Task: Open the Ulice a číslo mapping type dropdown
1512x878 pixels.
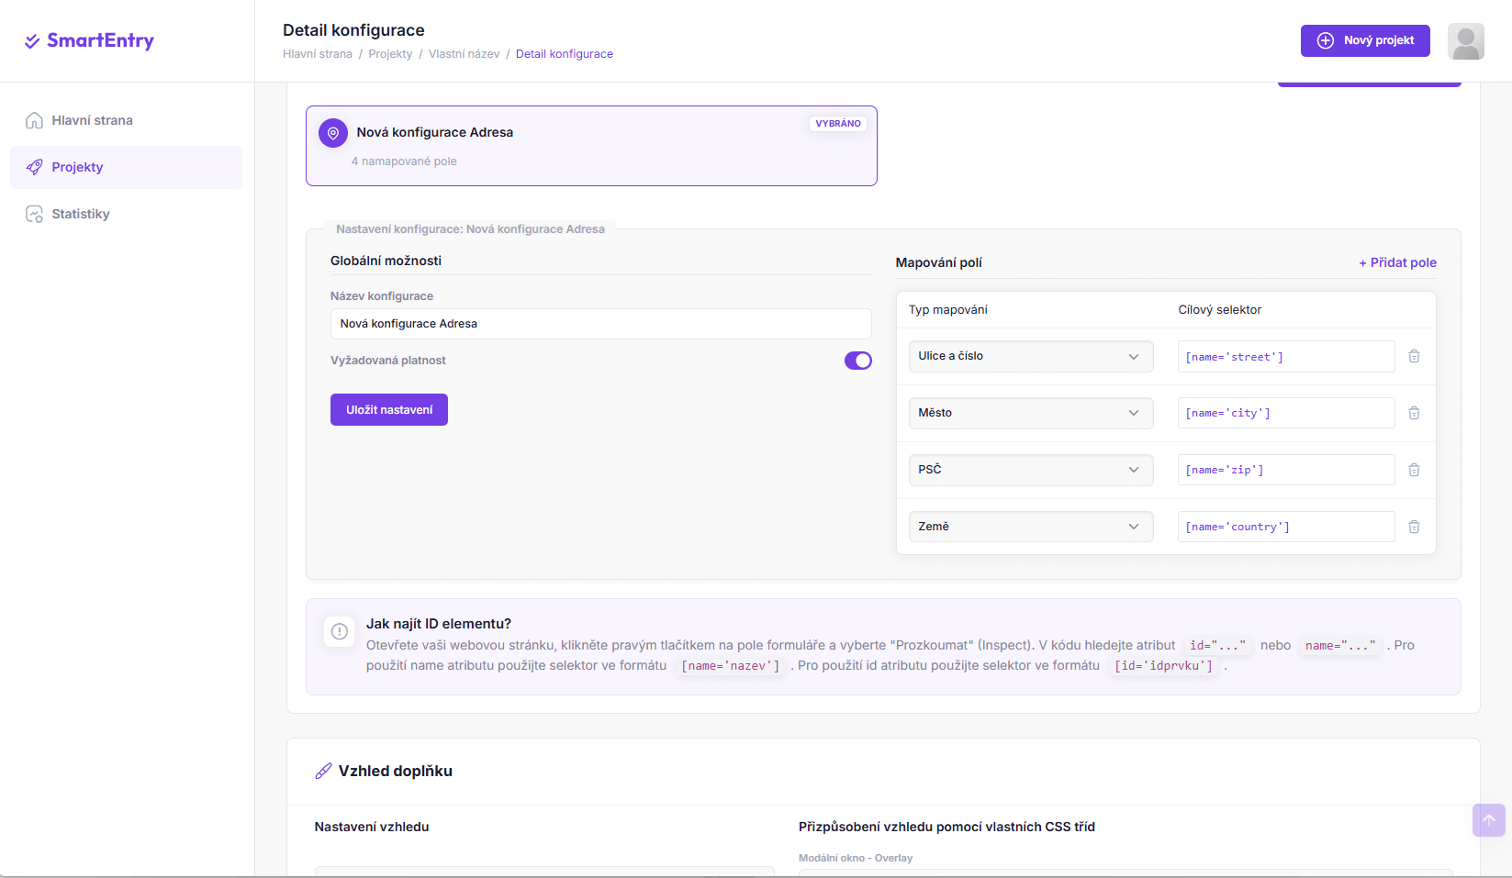Action: [1030, 356]
